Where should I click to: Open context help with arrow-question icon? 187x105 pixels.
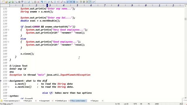(x=93, y=2)
